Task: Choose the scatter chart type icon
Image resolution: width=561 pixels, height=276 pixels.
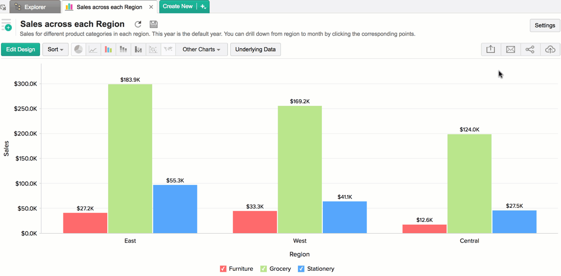Action: [x=153, y=49]
